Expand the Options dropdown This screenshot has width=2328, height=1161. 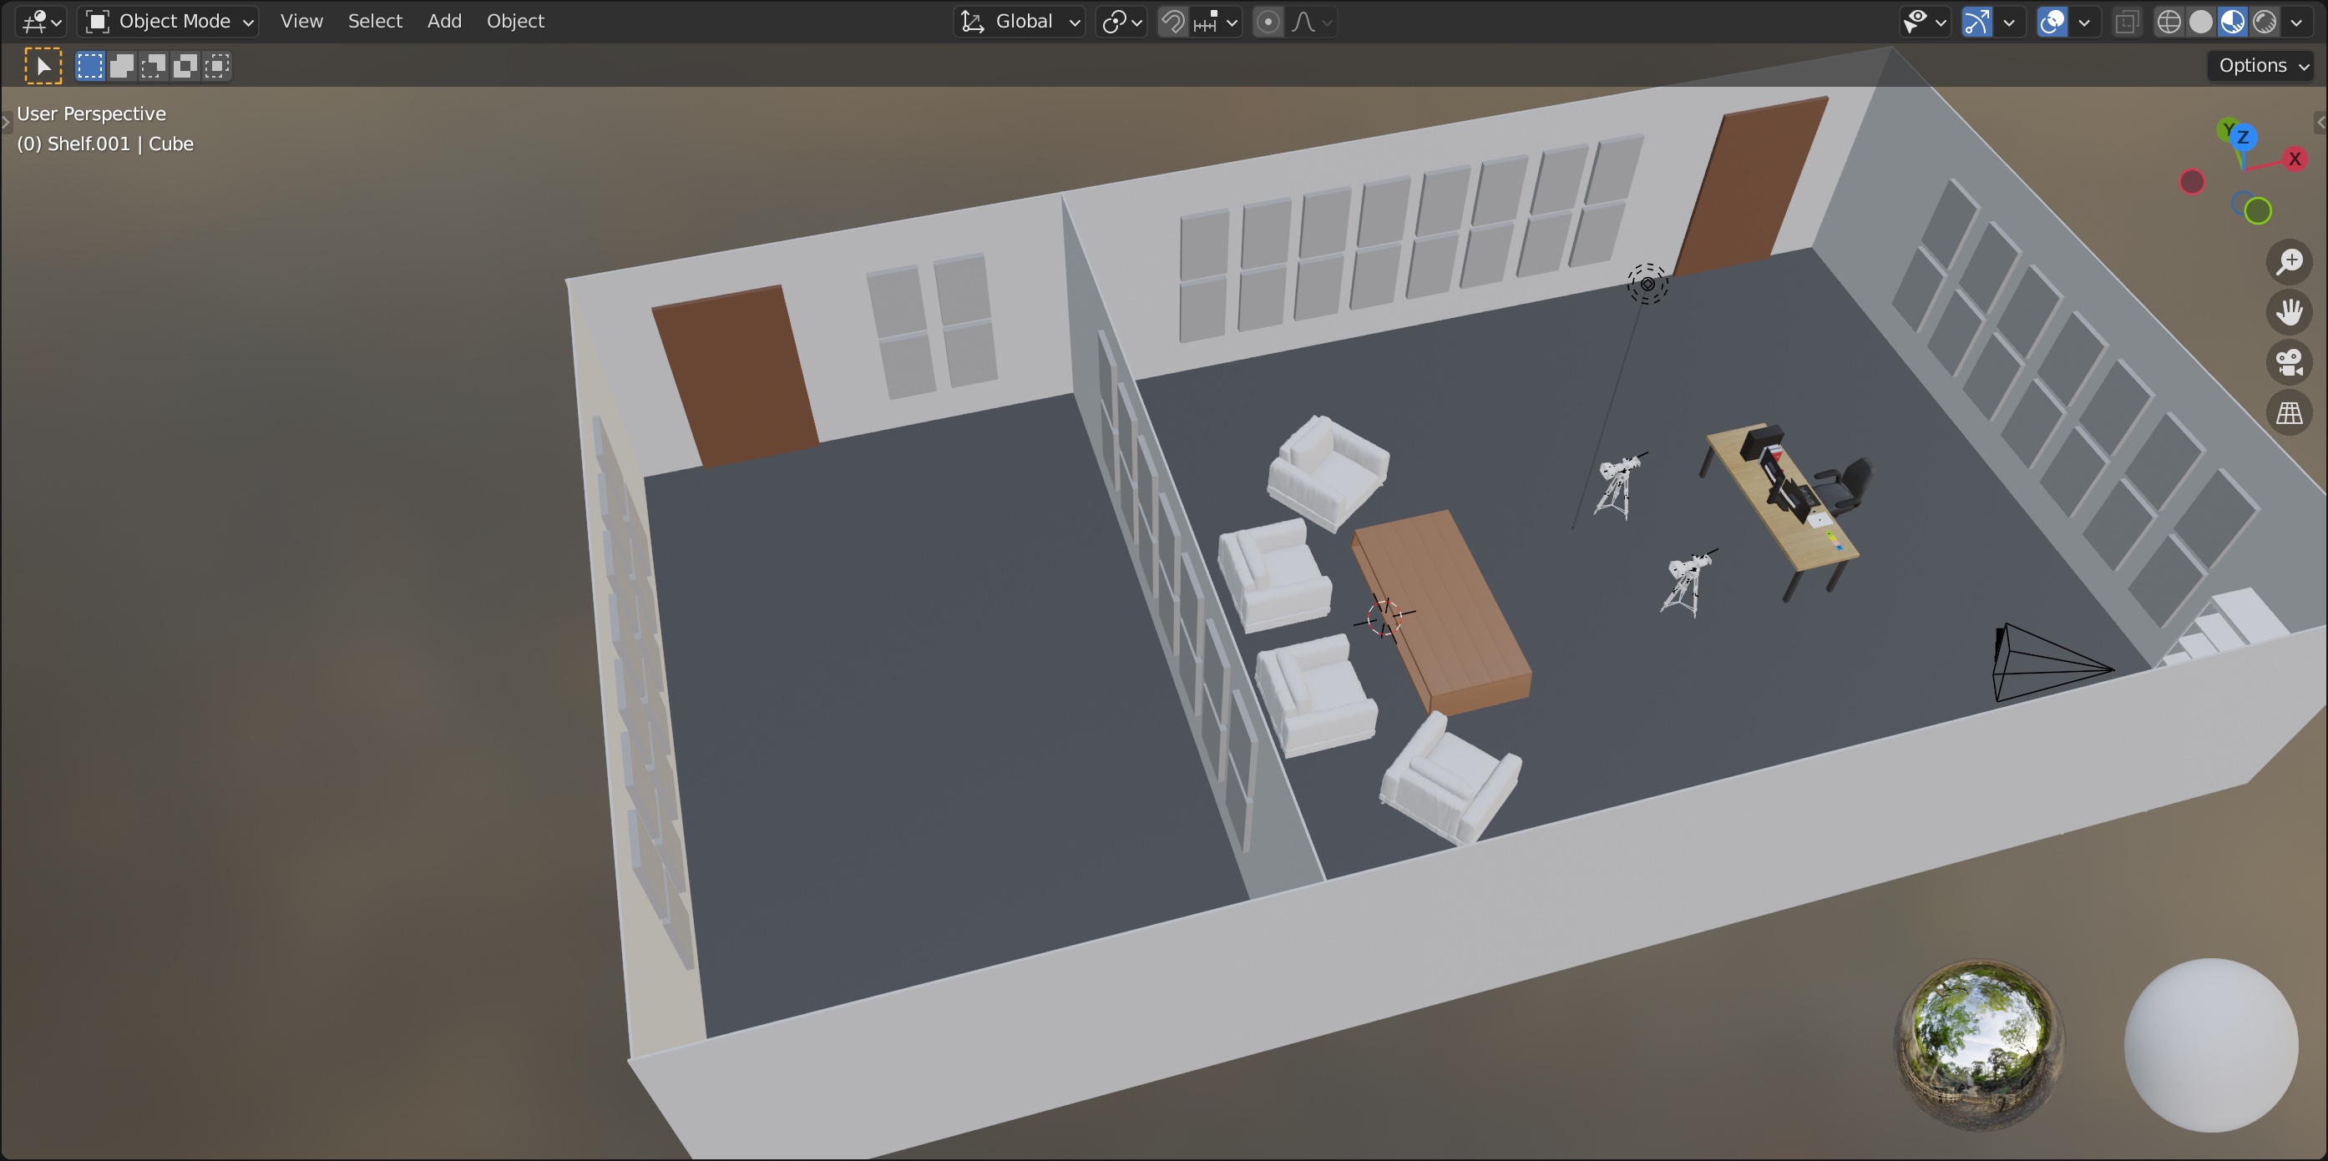2262,66
